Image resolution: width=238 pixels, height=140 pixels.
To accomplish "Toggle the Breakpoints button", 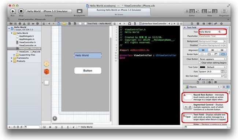I will tap(79, 11).
